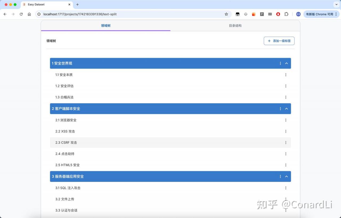
Task: Select the 3.2 文件上传 item
Action: pyautogui.click(x=170, y=199)
